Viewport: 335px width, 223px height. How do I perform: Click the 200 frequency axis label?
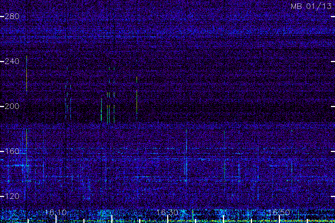click(12, 106)
